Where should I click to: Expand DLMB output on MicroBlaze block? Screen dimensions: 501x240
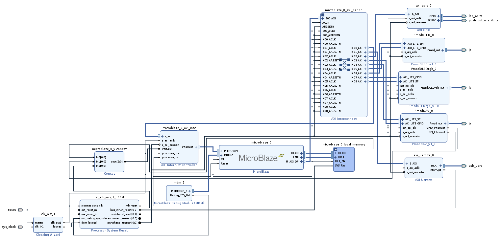coord(302,153)
